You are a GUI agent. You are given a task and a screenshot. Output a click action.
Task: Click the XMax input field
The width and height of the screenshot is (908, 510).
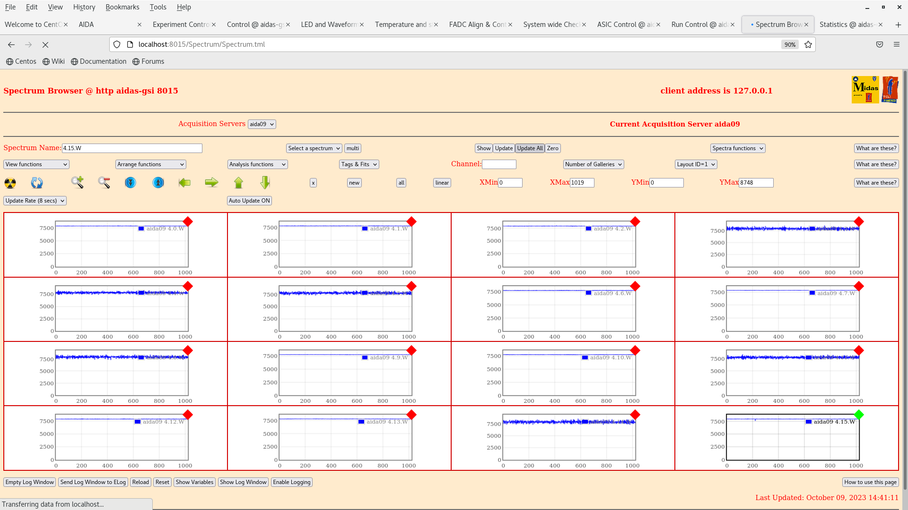[582, 183]
